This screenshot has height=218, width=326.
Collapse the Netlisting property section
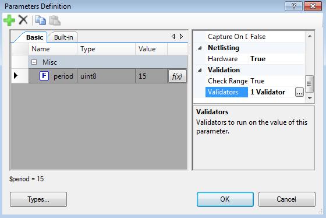tap(200, 48)
